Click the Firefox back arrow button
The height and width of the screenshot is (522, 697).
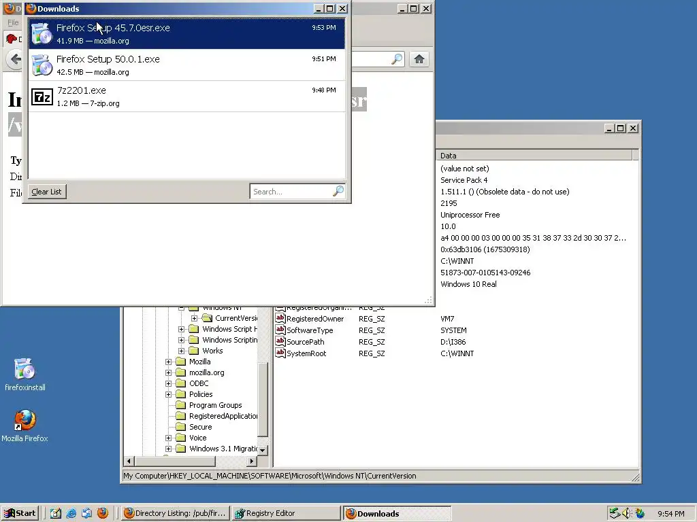tap(16, 59)
